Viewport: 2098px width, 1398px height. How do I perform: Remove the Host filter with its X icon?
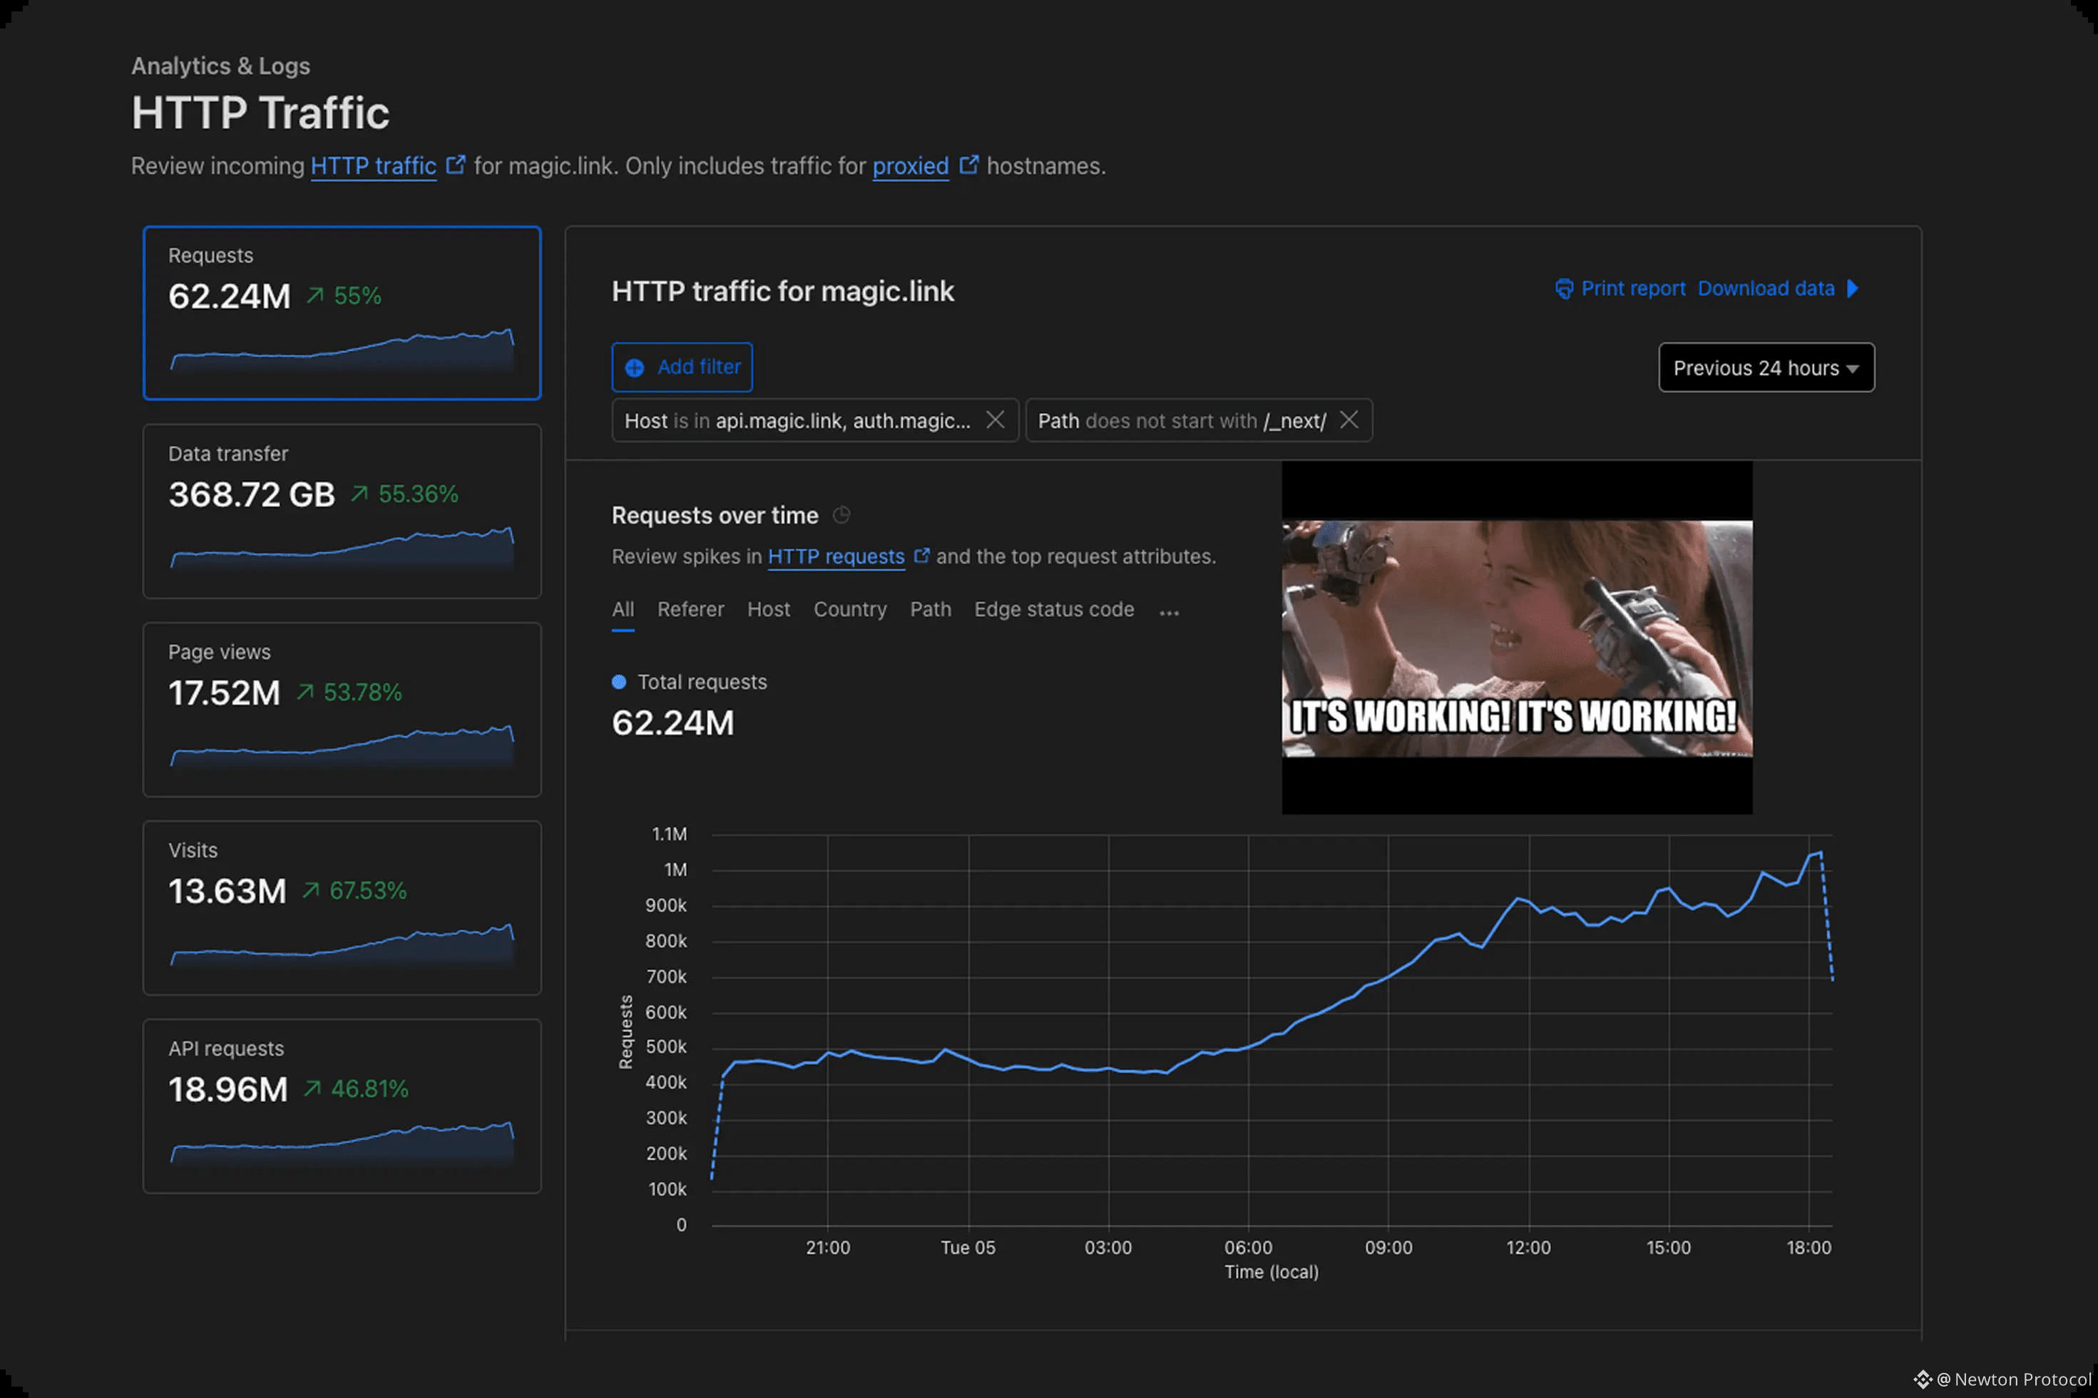pyautogui.click(x=996, y=420)
